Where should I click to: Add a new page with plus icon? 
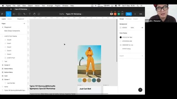(x=24, y=24)
